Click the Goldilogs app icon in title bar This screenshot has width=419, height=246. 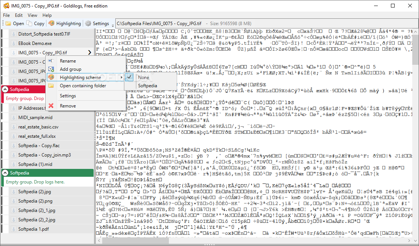click(6, 6)
